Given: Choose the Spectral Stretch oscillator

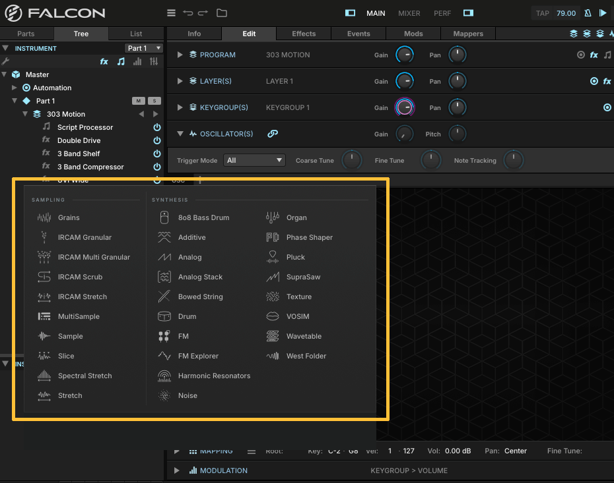Looking at the screenshot, I should point(75,376).
